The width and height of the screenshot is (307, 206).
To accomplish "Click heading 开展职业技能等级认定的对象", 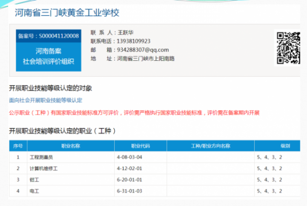I will point(50,88).
